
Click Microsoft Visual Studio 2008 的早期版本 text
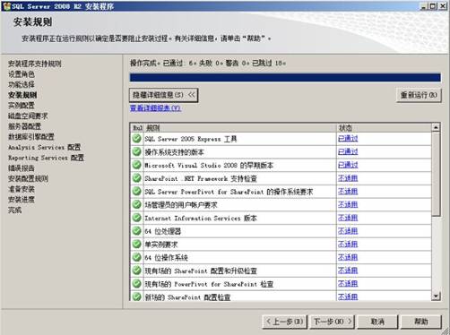[209, 165]
